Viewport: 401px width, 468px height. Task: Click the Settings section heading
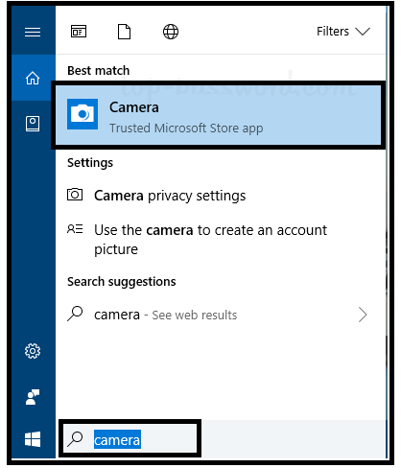point(90,163)
